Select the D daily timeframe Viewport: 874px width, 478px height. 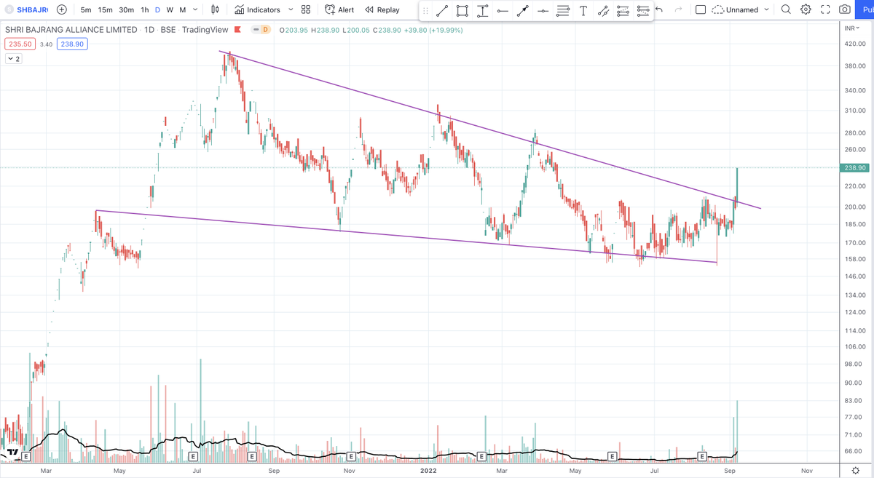[x=157, y=9]
